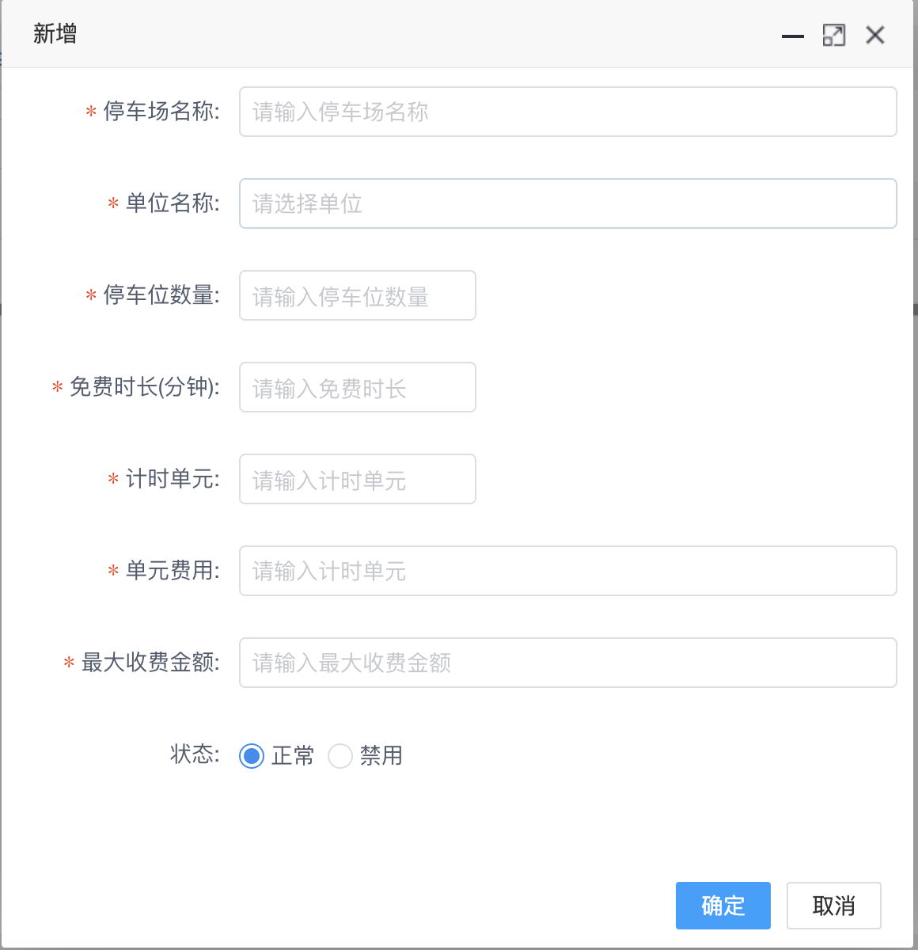Viewport: 918px width, 950px height.
Task: Expand the dialog to fullscreen
Action: tap(833, 36)
